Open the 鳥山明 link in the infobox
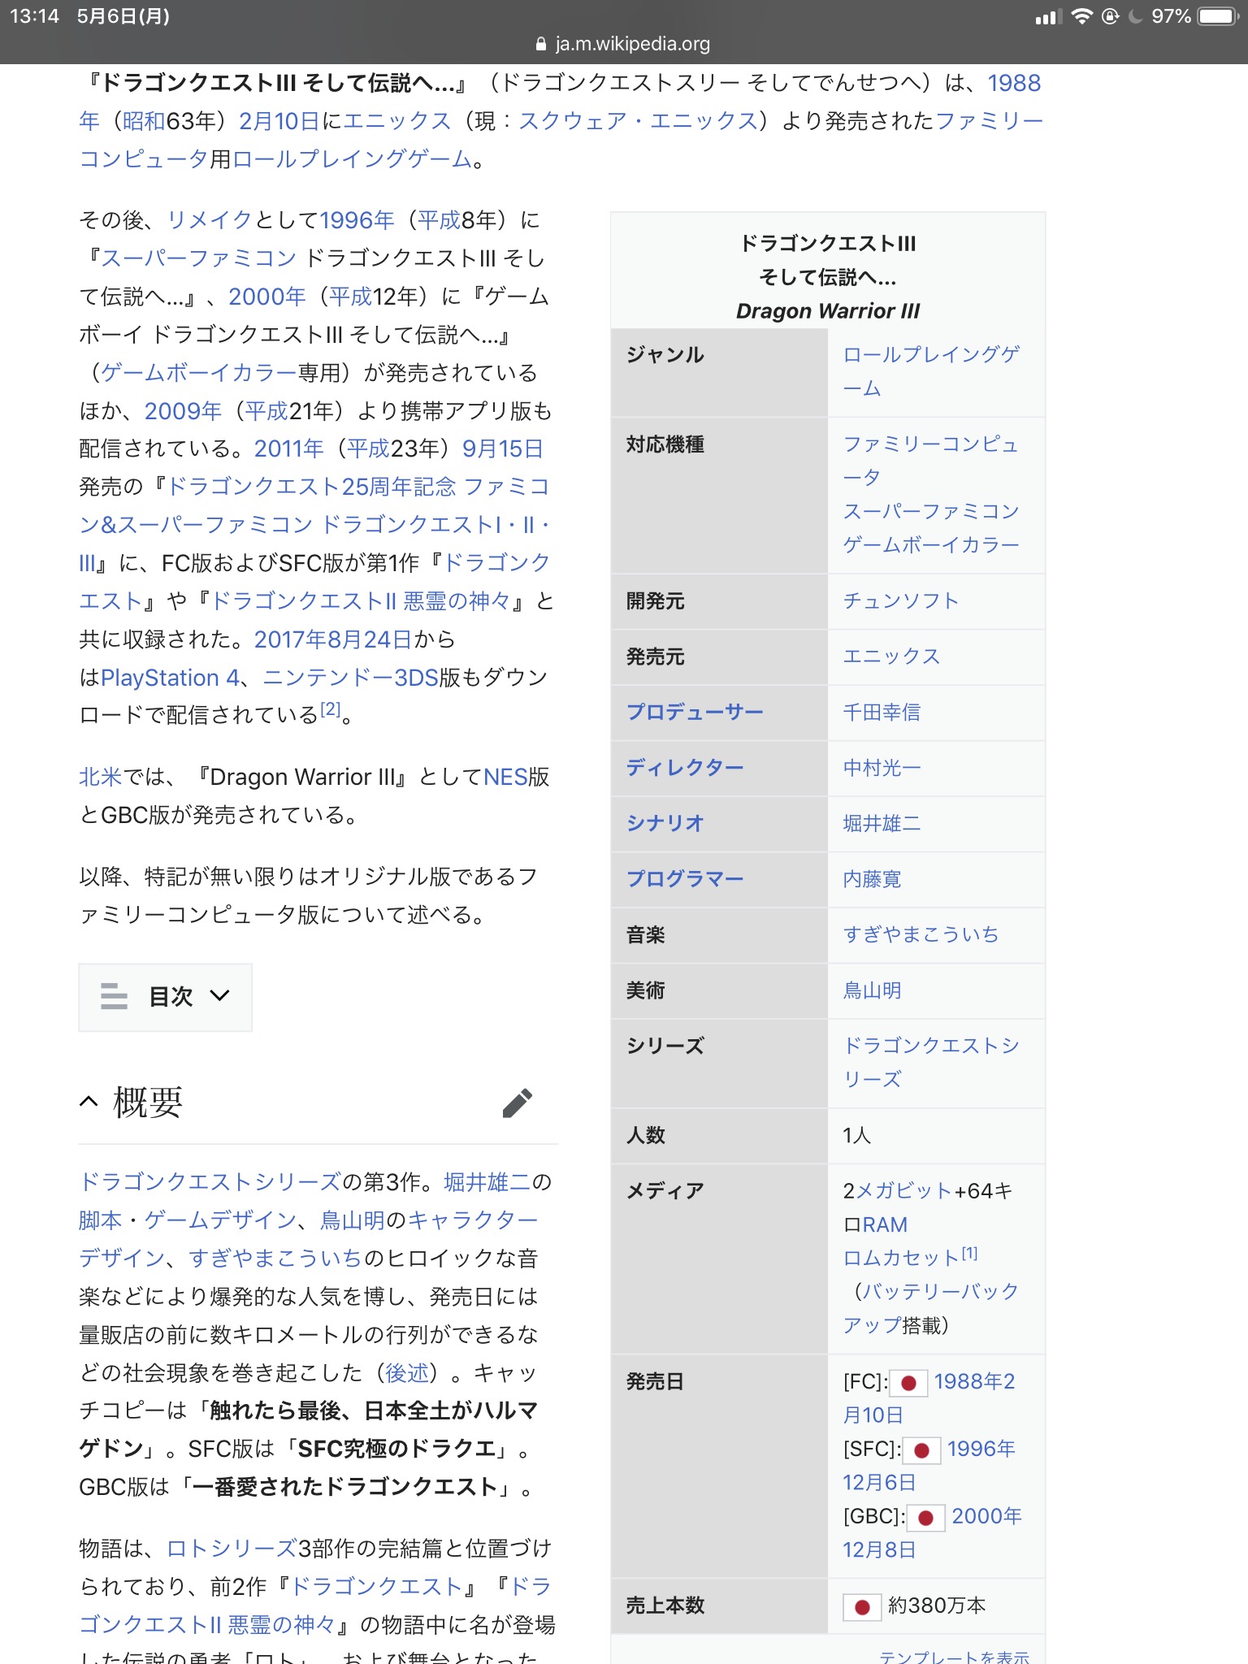This screenshot has height=1664, width=1248. 872,990
